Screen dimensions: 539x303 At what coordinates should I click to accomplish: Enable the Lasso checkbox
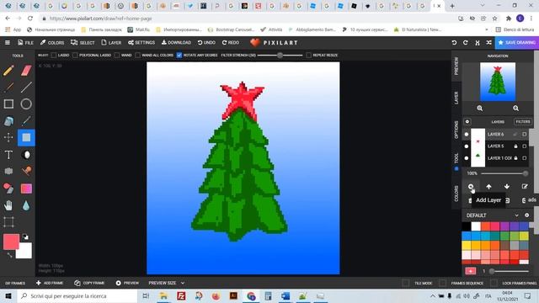point(54,55)
